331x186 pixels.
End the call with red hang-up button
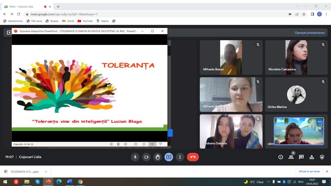click(193, 157)
